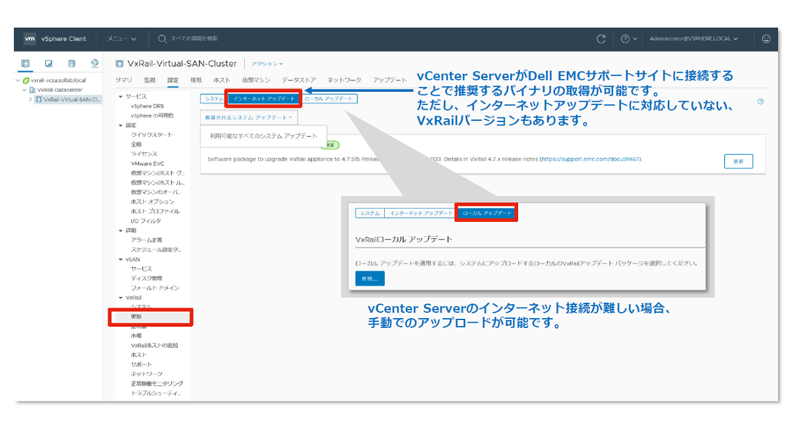This screenshot has width=792, height=431.
Task: Click the smiley feedback icon
Action: click(x=766, y=39)
